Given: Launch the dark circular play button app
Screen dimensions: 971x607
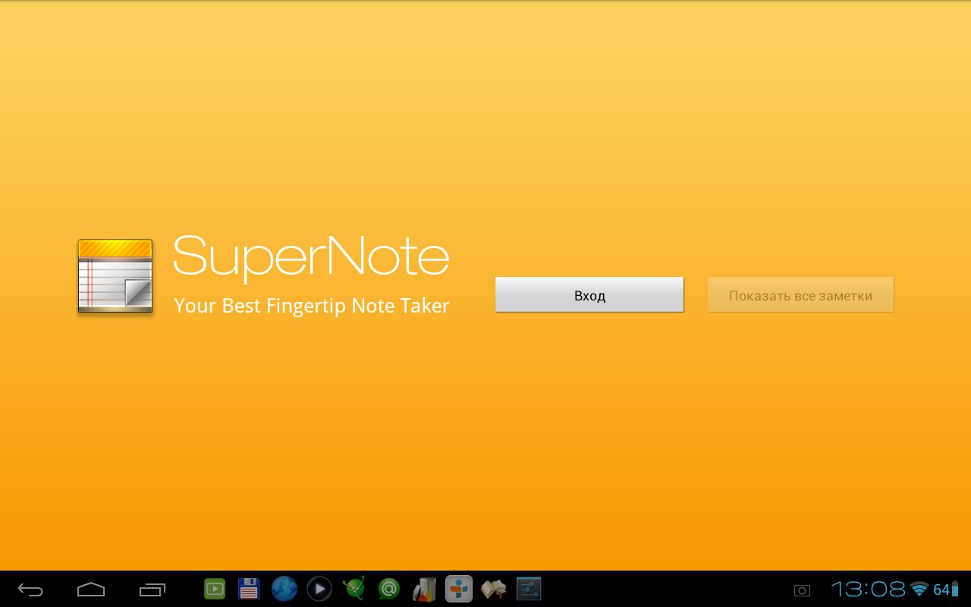Looking at the screenshot, I should click(319, 589).
